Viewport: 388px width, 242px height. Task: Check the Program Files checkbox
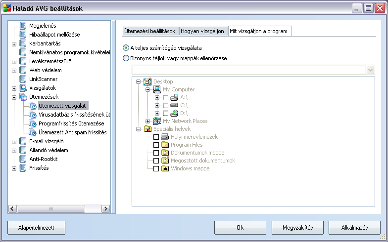pyautogui.click(x=156, y=145)
